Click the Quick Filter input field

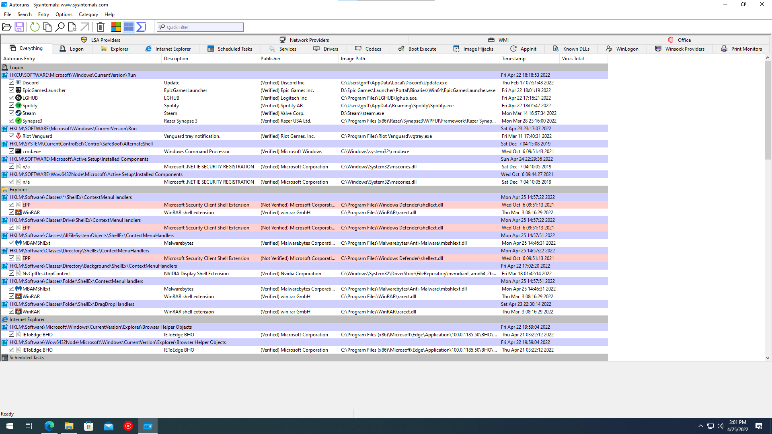coord(200,27)
